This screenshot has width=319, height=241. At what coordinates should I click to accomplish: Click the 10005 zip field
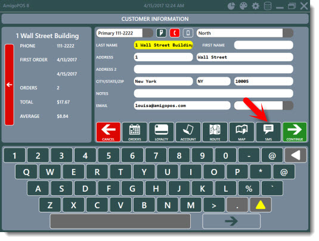tap(264, 82)
